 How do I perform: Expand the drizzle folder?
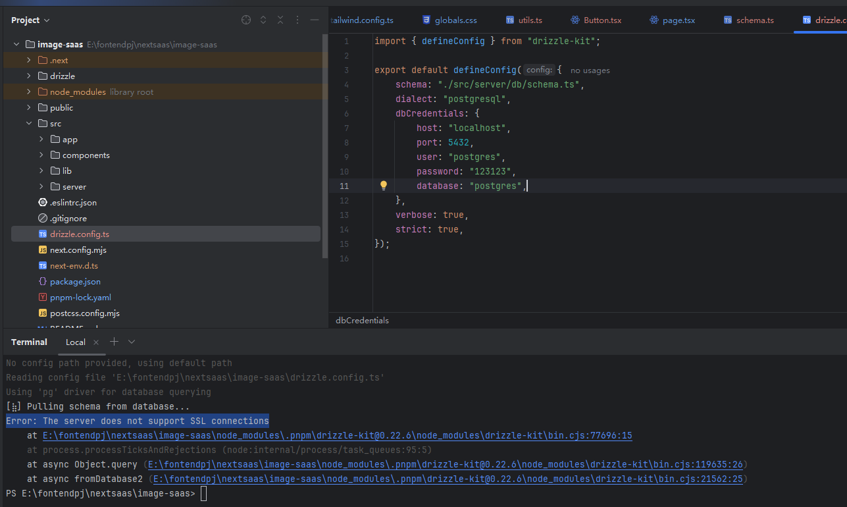tap(29, 76)
